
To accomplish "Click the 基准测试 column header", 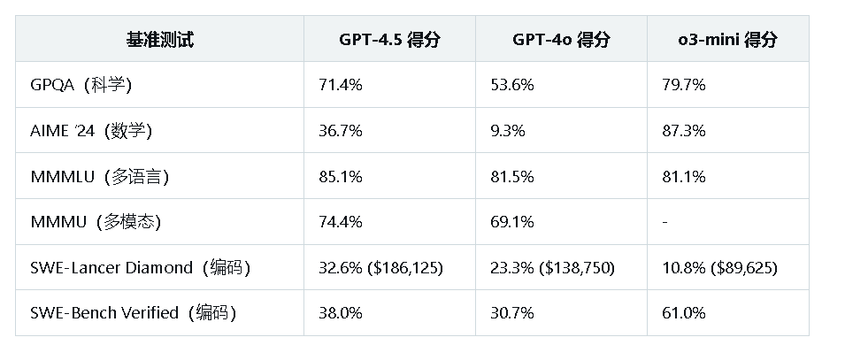I will click(160, 39).
